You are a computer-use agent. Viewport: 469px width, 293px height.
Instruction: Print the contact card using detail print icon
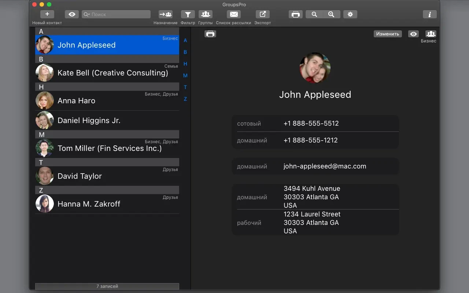[x=210, y=34]
